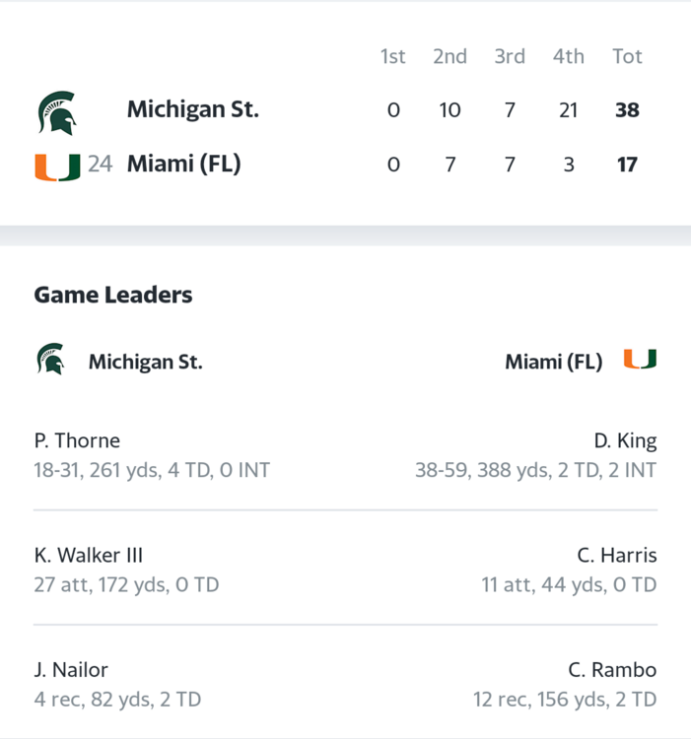This screenshot has height=739, width=691.
Task: Select the Miami (FL) Game Leaders heading
Action: (x=554, y=362)
